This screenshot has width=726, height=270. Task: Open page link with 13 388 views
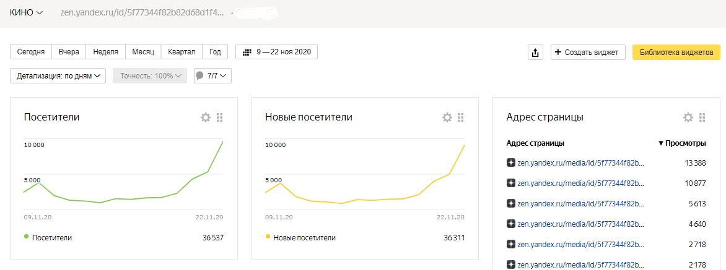(580, 162)
